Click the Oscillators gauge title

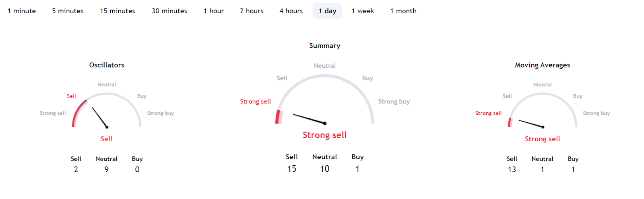(107, 65)
